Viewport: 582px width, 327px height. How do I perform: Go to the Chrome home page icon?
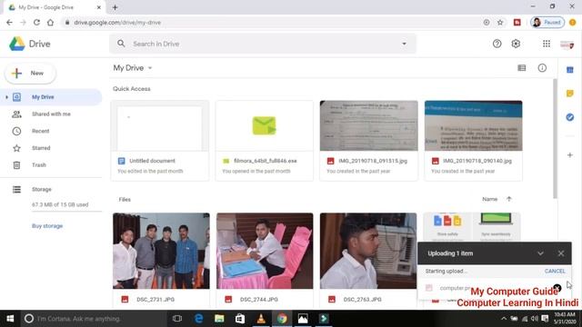coord(51,23)
